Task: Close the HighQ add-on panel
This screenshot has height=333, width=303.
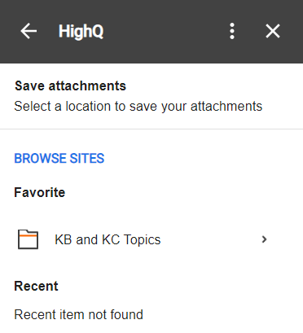Action: pos(273,31)
